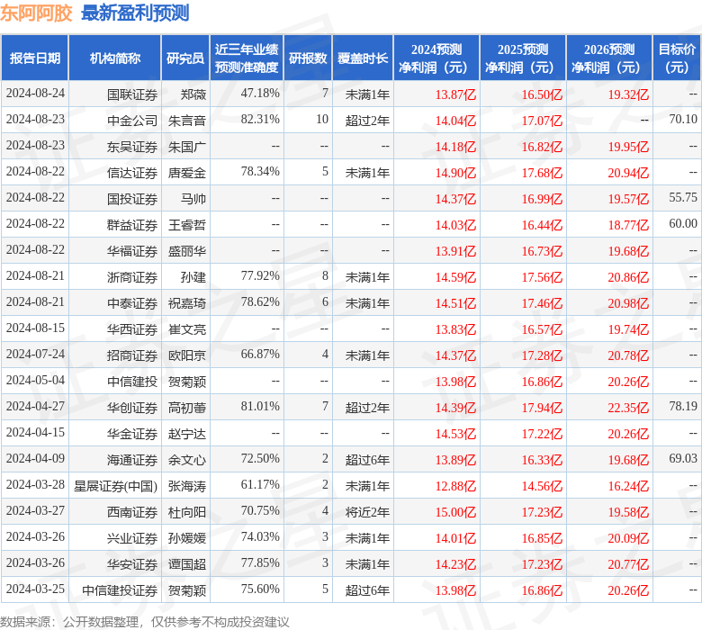This screenshot has width=702, height=630.
Task: Click 14.90亿 2024 forecast
Action: [455, 173]
